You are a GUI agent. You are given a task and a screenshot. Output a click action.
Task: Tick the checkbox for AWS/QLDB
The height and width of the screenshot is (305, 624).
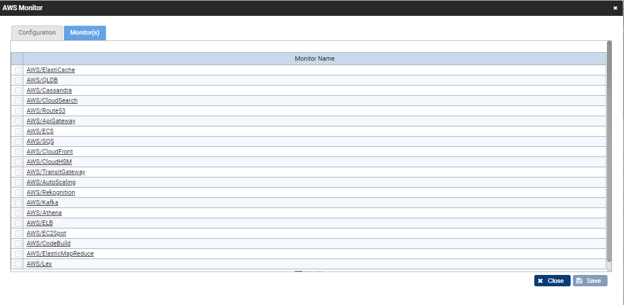pos(18,81)
